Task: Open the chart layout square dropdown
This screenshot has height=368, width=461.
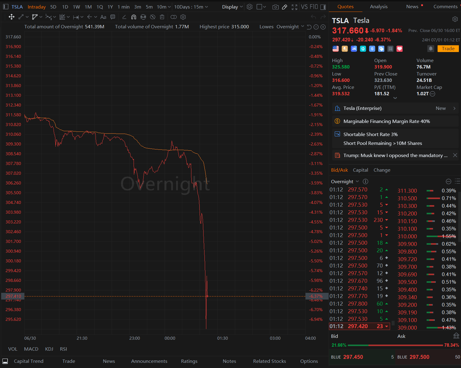Action: coord(261,7)
